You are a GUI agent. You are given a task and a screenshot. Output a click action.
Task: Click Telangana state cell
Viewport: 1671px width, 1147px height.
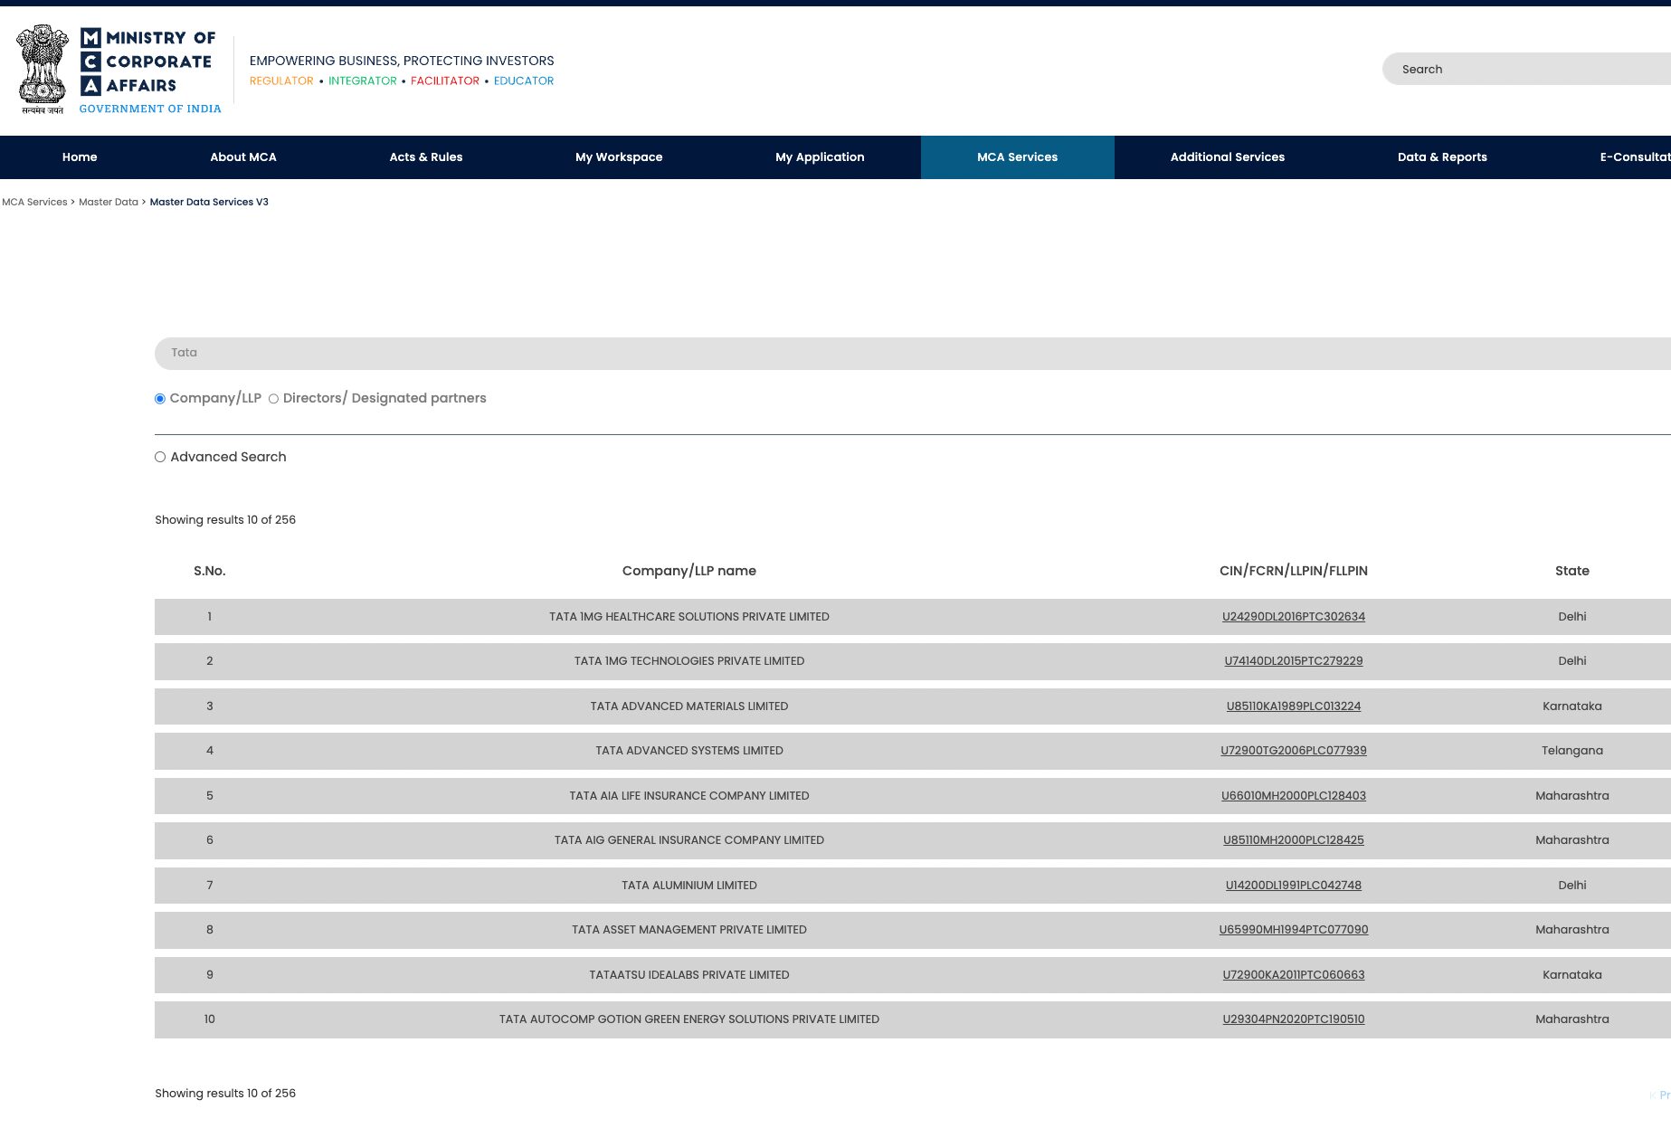tap(1572, 751)
